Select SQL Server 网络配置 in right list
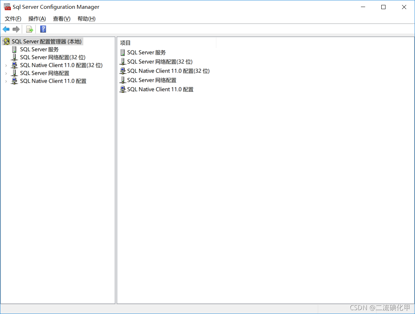This screenshot has height=314, width=415. (152, 80)
